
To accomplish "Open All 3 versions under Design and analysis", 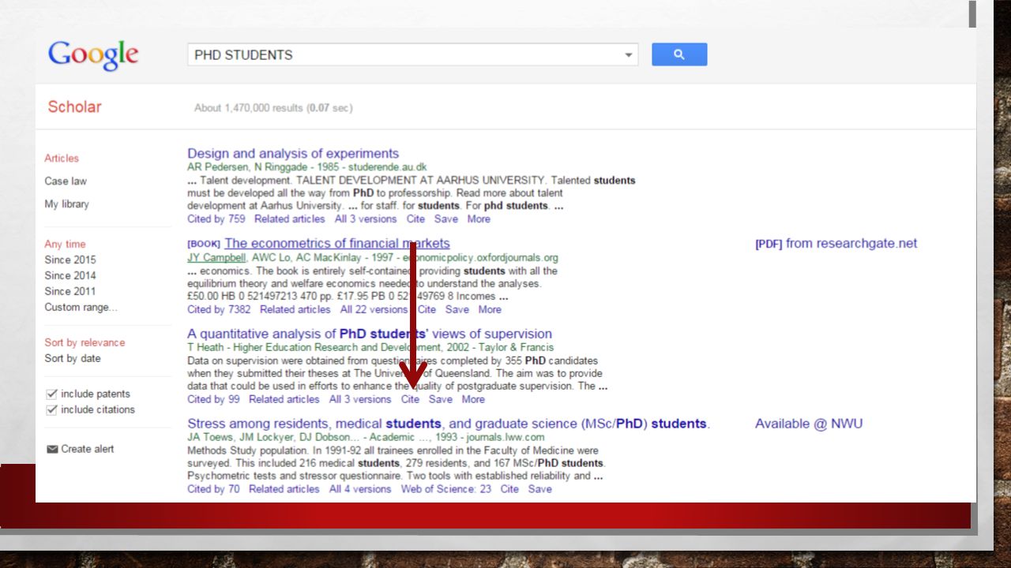I will tap(365, 219).
